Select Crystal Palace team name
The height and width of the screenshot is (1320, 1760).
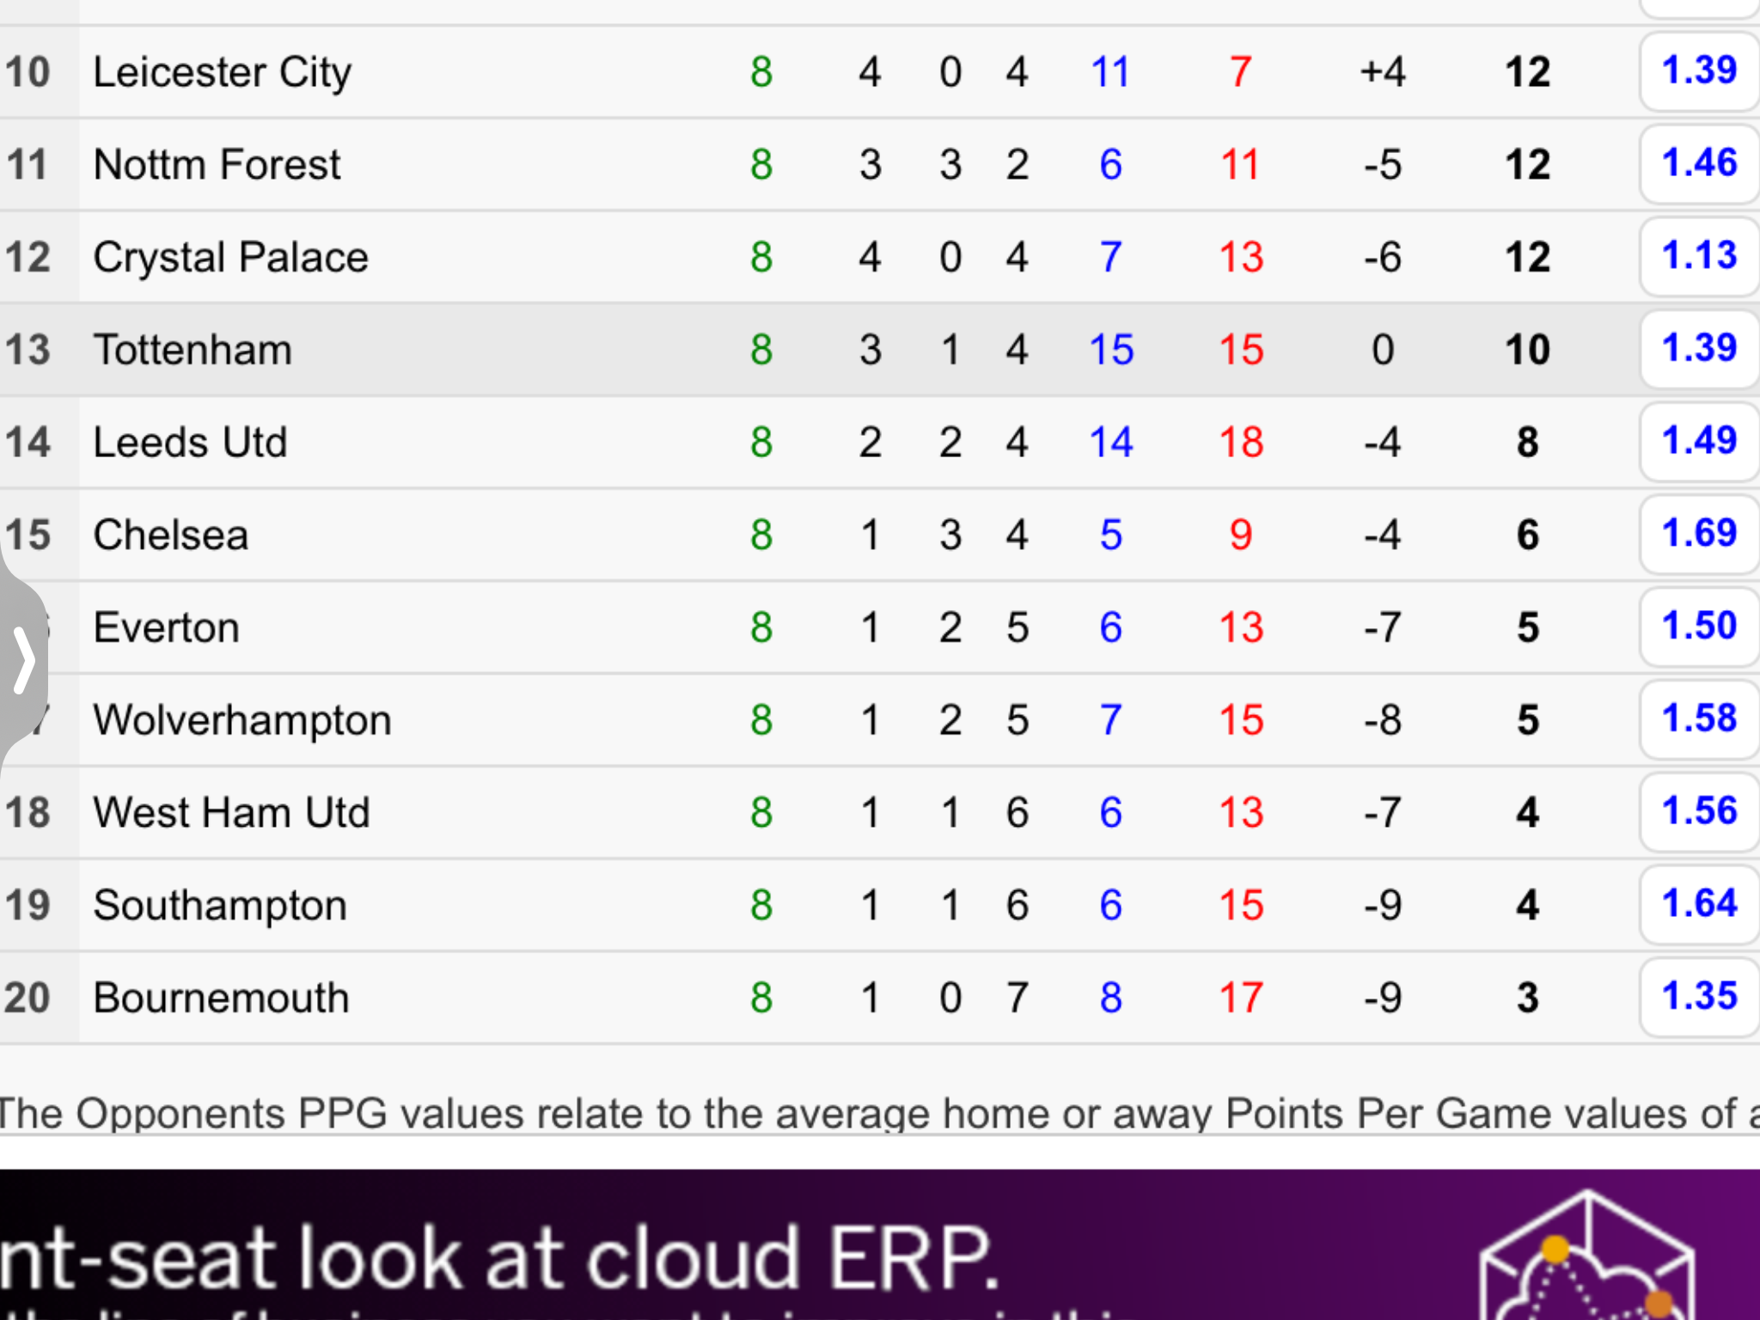(230, 257)
